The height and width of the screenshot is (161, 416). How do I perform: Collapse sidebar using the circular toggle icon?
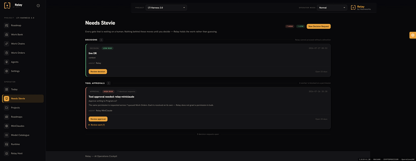pyautogui.click(x=38, y=5)
